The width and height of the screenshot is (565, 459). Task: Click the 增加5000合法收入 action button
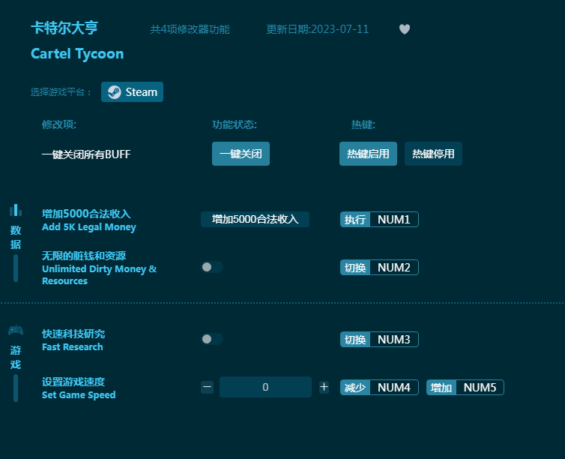click(255, 219)
